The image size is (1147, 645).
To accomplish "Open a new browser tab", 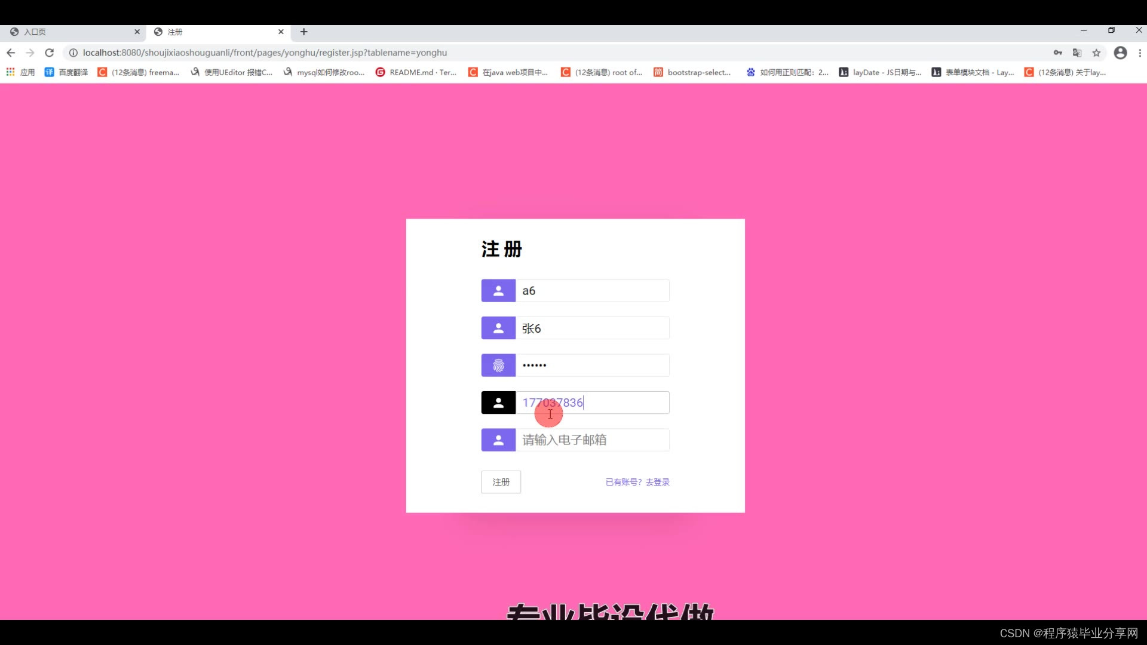I will [x=303, y=32].
